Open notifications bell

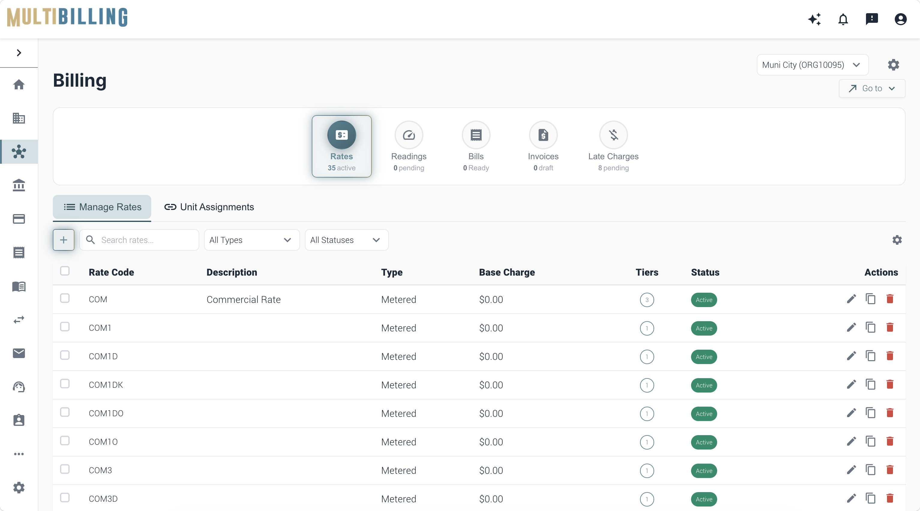[843, 19]
